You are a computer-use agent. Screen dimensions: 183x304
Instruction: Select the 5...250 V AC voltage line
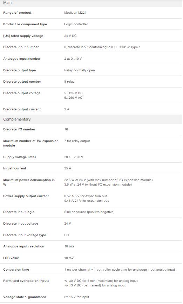tap(73, 98)
